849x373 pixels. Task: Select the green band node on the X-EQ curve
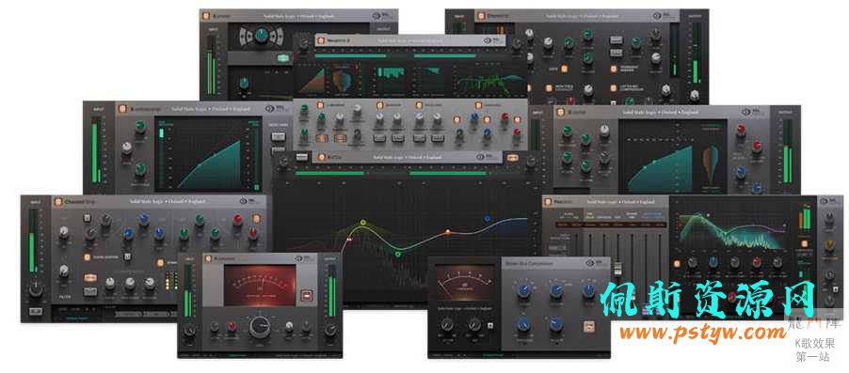[x=398, y=253]
